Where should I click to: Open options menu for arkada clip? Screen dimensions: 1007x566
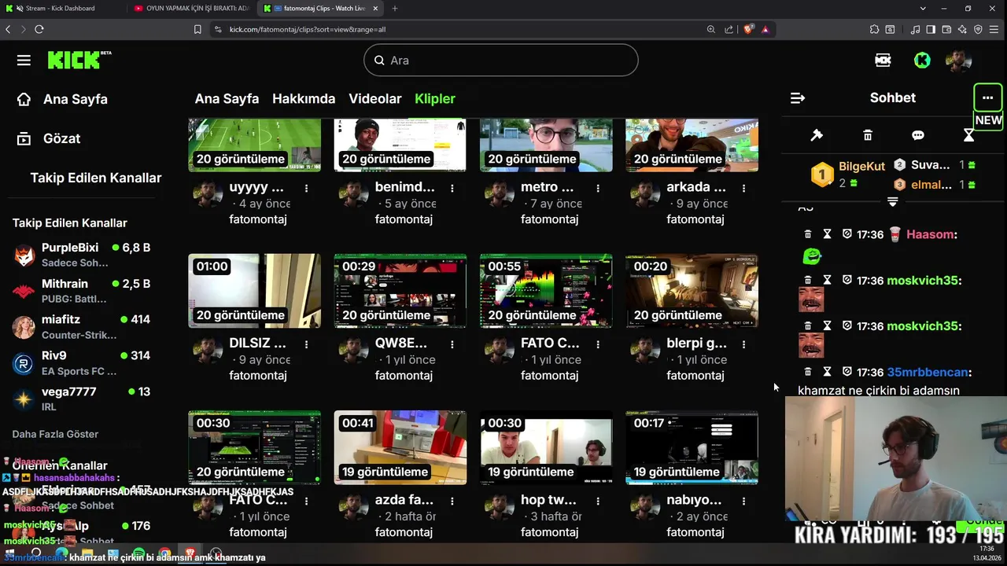pos(743,188)
